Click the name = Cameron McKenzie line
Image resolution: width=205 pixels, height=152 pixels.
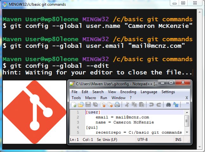[125, 122]
